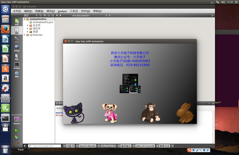Open the Design mode icon
239x155 pixels.
(x=16, y=39)
